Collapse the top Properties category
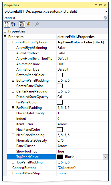 pyautogui.click(x=5, y=31)
